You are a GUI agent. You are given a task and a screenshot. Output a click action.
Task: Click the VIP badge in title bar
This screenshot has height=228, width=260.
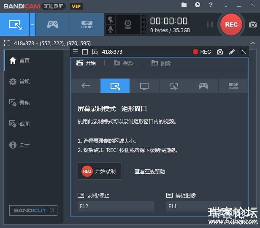point(76,6)
